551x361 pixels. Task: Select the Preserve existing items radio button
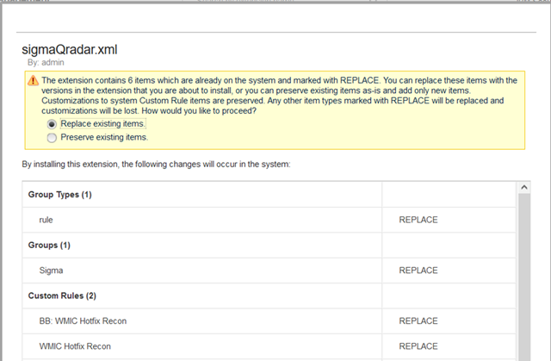point(52,138)
